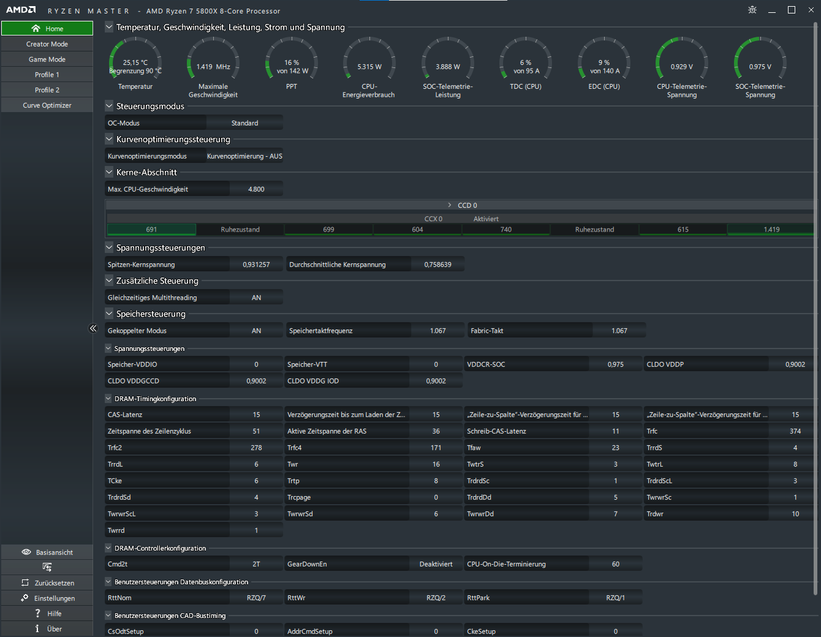821x637 pixels.
Task: Click the Über info icon
Action: (37, 628)
